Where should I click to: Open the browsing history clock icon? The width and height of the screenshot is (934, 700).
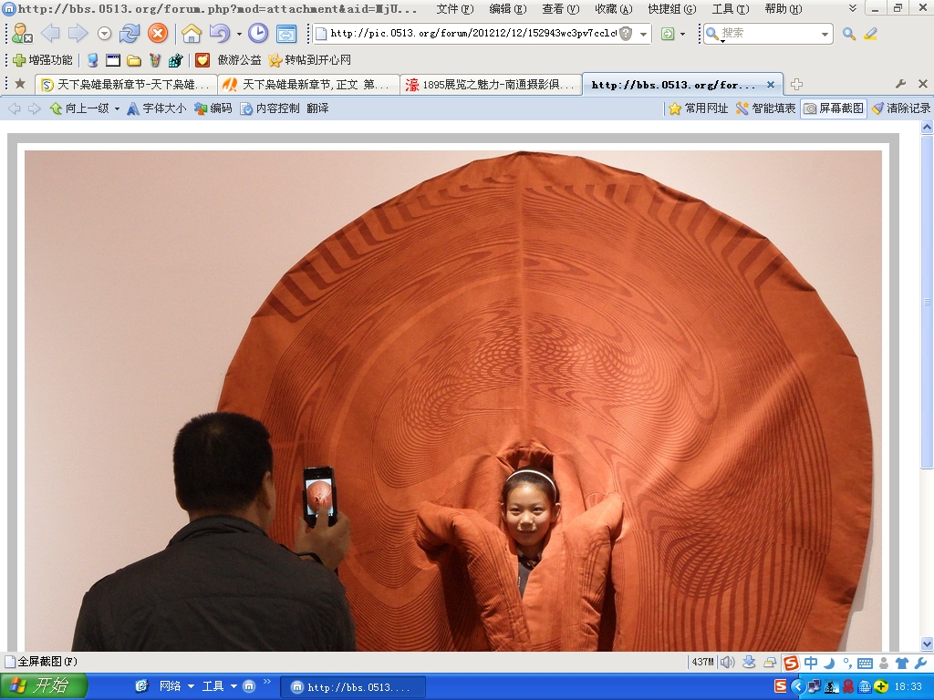click(258, 34)
